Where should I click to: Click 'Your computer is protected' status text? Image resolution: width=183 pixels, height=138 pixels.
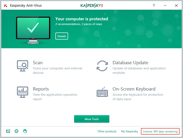(x=82, y=19)
